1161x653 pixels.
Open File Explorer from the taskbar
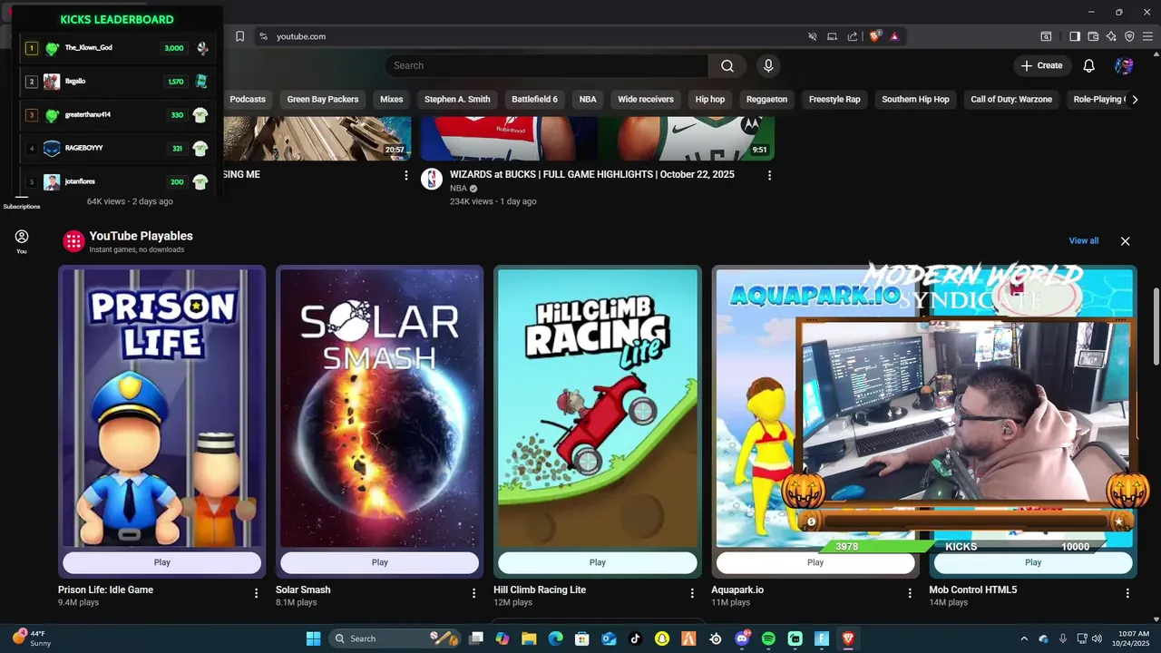pyautogui.click(x=529, y=638)
